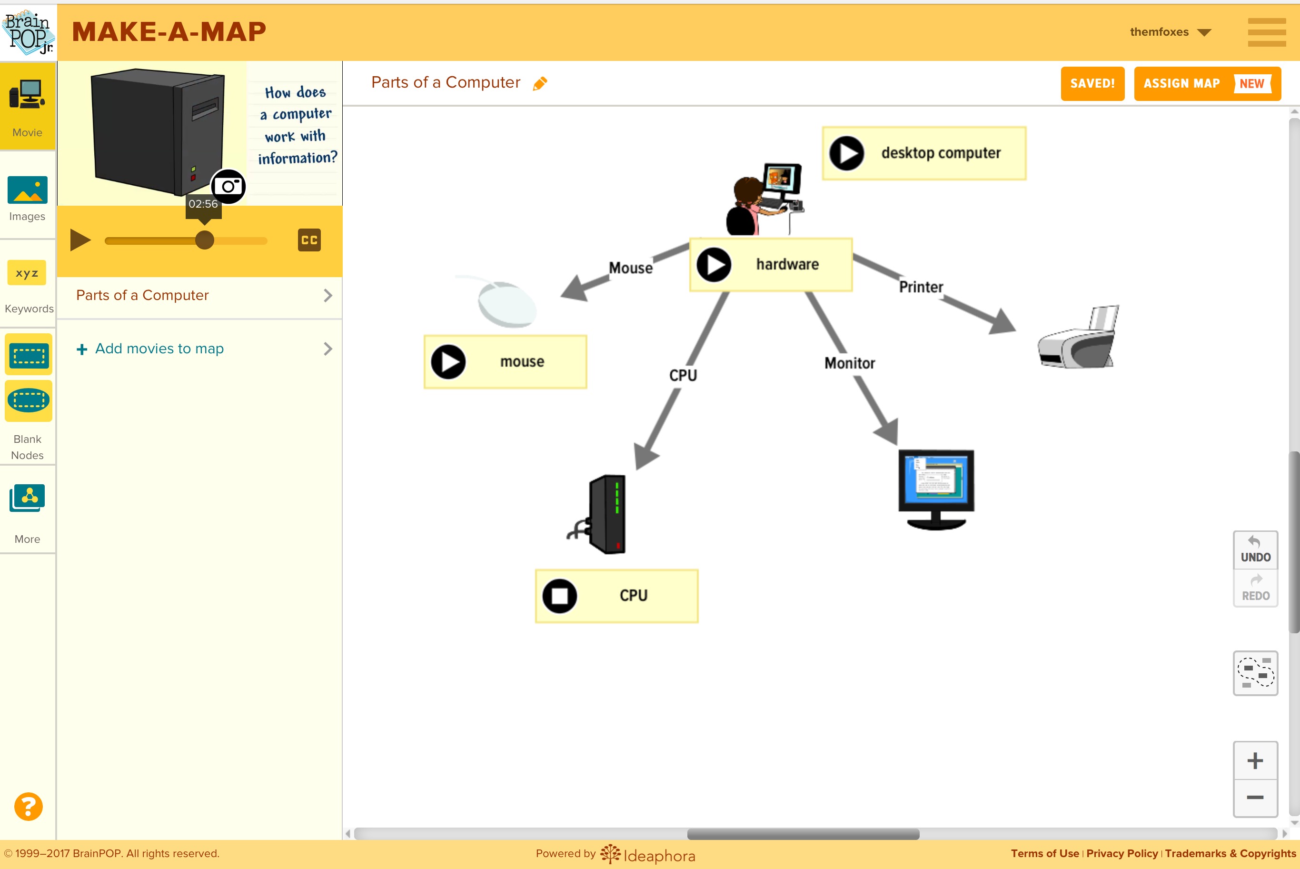Open the Privacy Policy link
Viewport: 1300px width, 869px height.
[1121, 853]
